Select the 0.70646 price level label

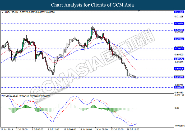coord(179,30)
